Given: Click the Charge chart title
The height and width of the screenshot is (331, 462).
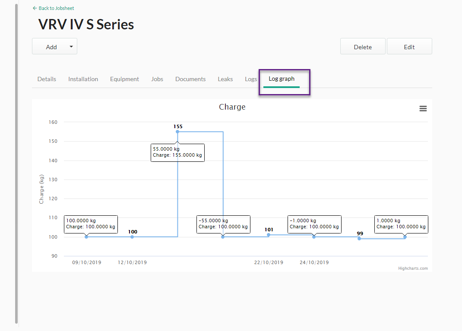Looking at the screenshot, I should point(232,107).
